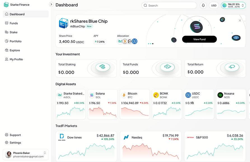Click the BONK token icon
The height and width of the screenshot is (162, 250).
pos(156,95)
